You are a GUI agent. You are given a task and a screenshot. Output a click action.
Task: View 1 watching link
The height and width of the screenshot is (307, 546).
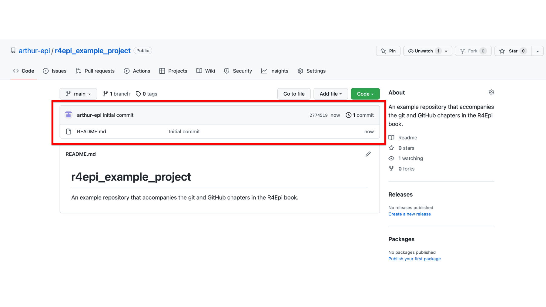tap(406, 158)
